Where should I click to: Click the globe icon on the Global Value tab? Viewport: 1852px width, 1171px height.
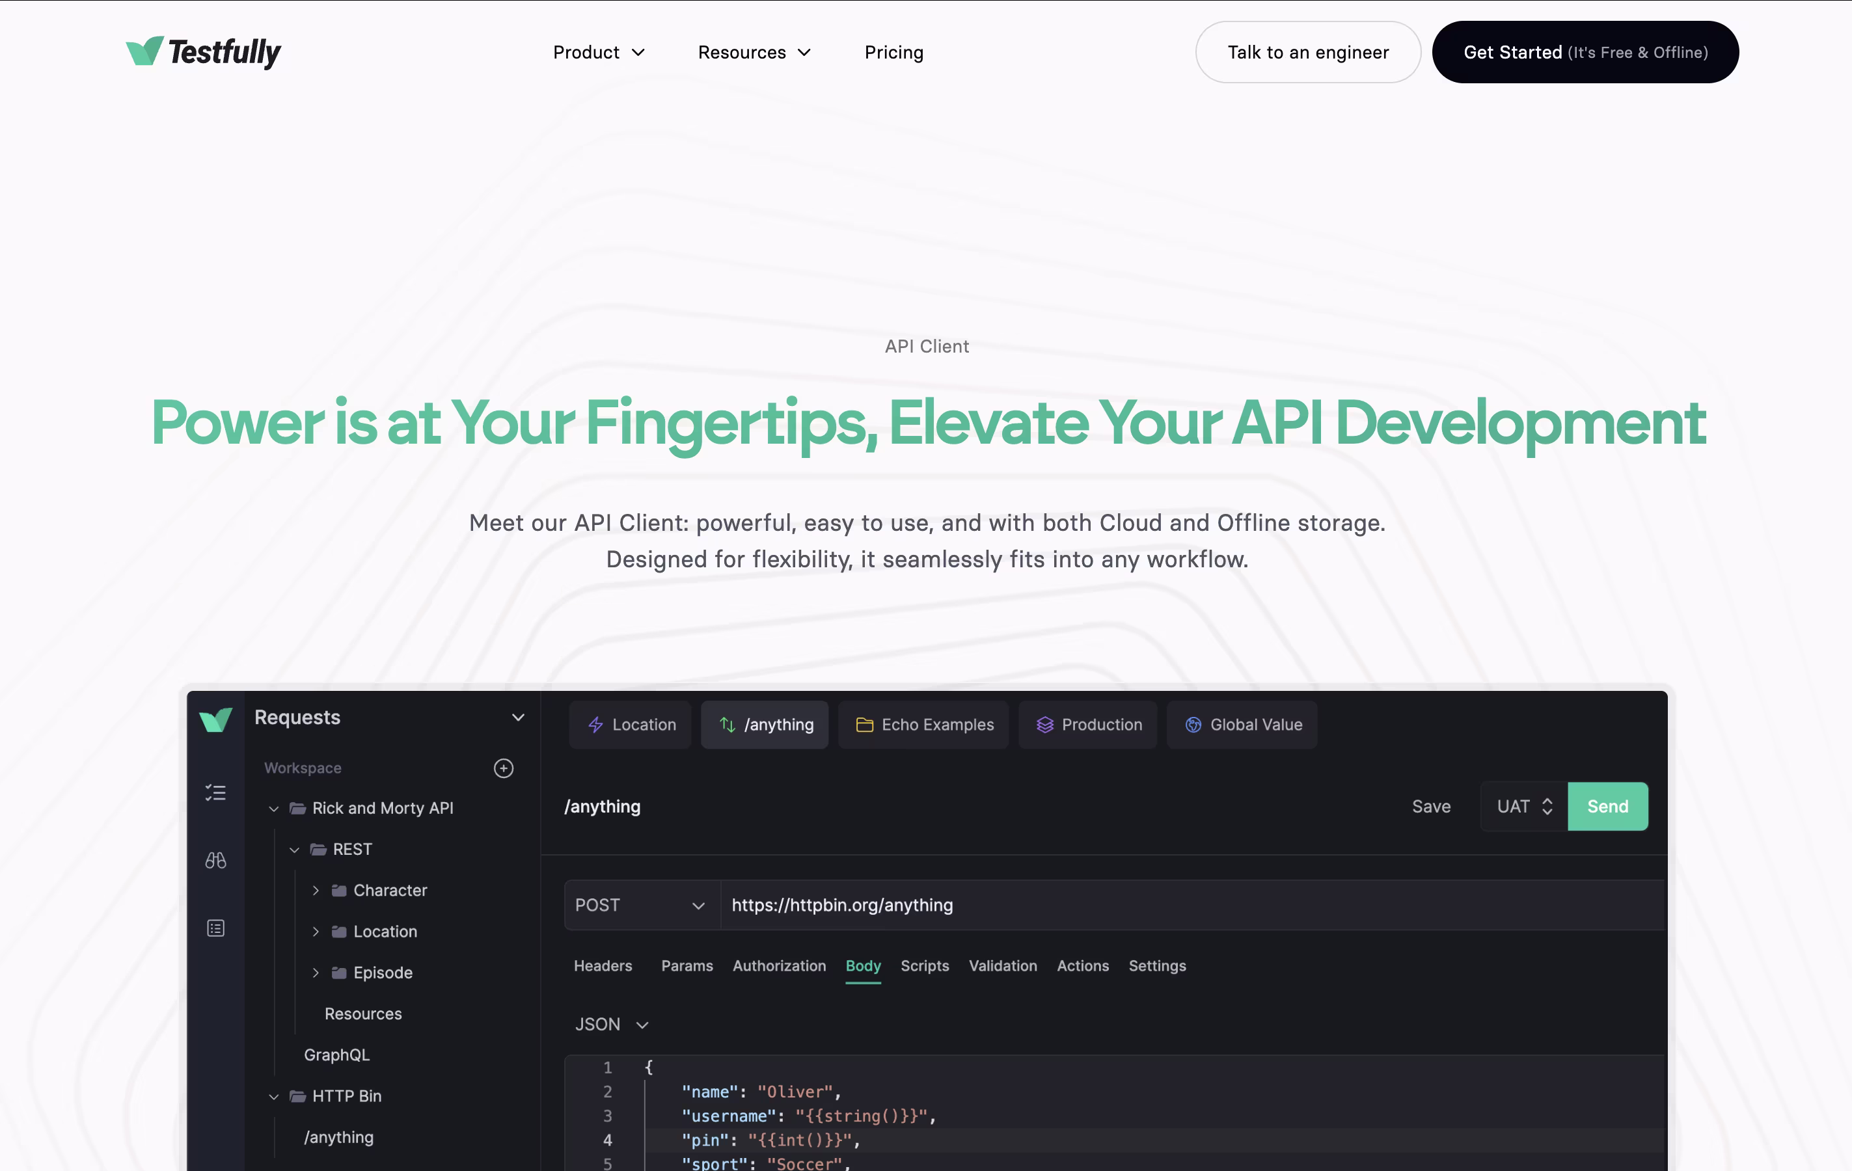(x=1193, y=724)
